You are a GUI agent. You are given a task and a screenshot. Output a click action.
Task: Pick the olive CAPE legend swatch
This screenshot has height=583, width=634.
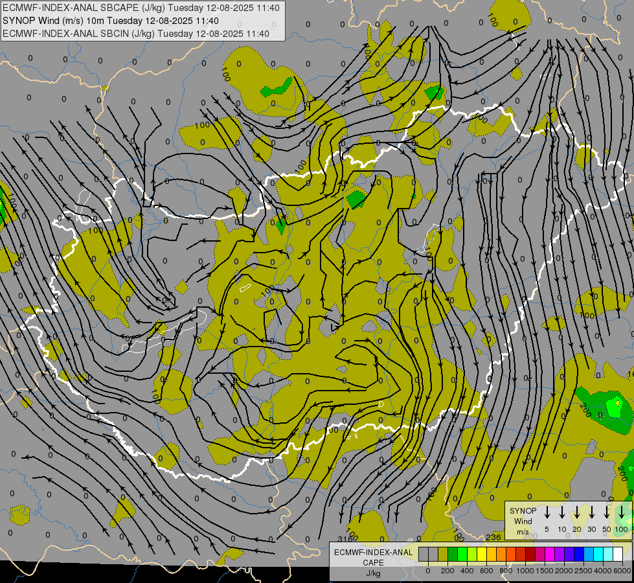point(443,554)
